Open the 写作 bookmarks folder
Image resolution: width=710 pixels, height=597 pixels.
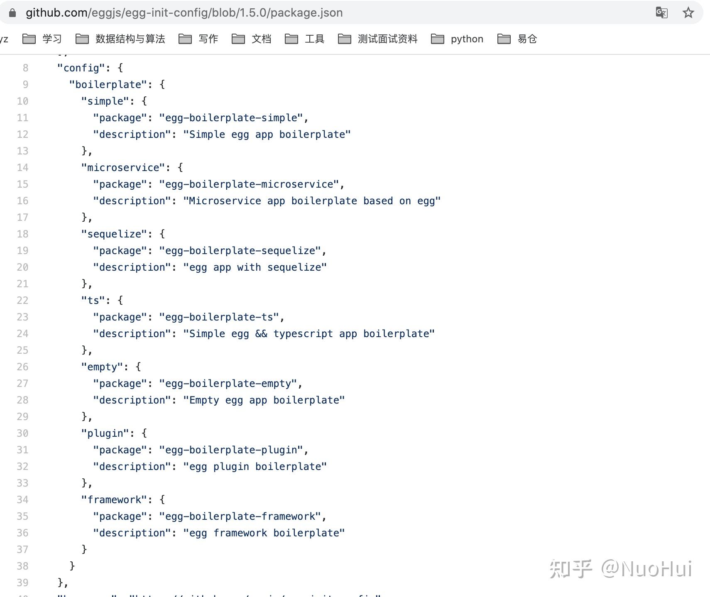click(198, 39)
